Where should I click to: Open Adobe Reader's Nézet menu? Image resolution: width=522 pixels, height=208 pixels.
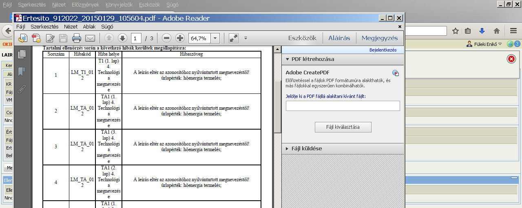pos(71,26)
